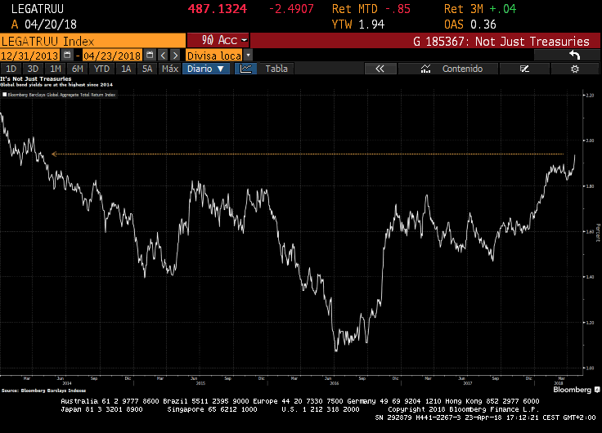This screenshot has width=602, height=433.
Task: Click the G 185367: Not Just Treasuries title
Action: click(501, 41)
